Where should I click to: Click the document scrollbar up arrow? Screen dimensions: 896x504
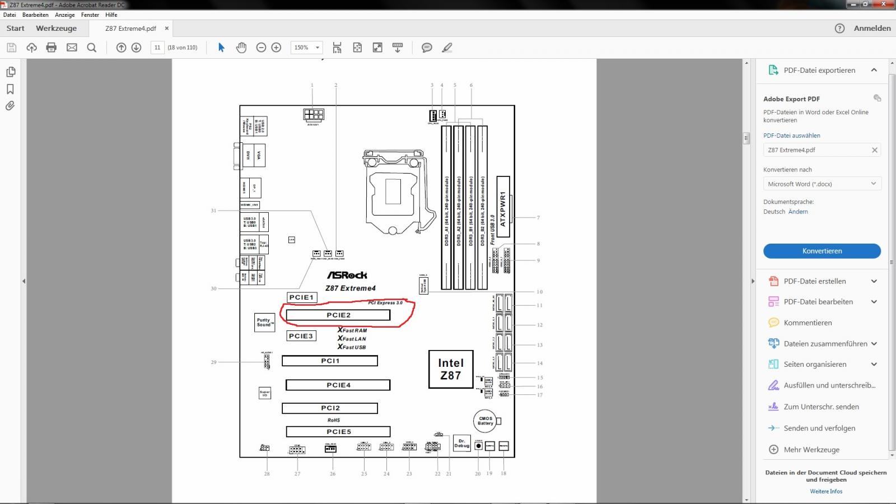point(746,63)
